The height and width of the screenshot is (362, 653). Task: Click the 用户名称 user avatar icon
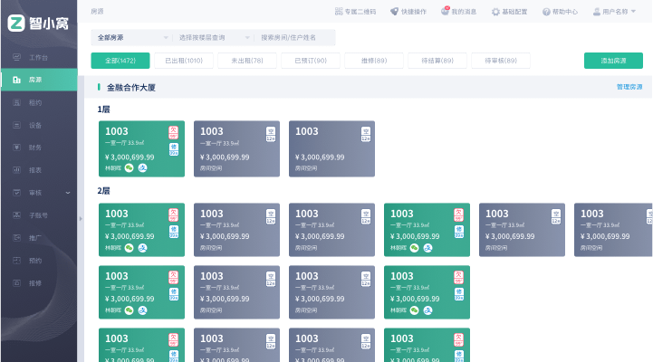[596, 12]
